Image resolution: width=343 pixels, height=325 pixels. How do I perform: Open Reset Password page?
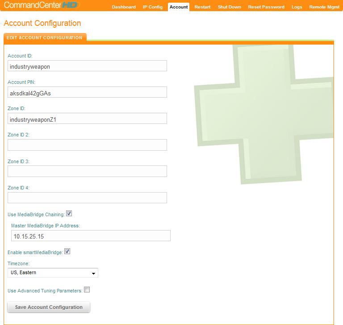click(x=266, y=7)
